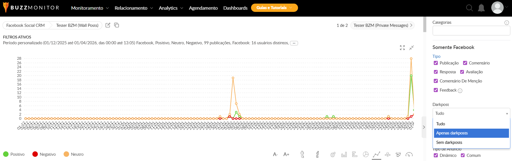Open the gauge chart view
This screenshot has height=161, width=512.
409,154
